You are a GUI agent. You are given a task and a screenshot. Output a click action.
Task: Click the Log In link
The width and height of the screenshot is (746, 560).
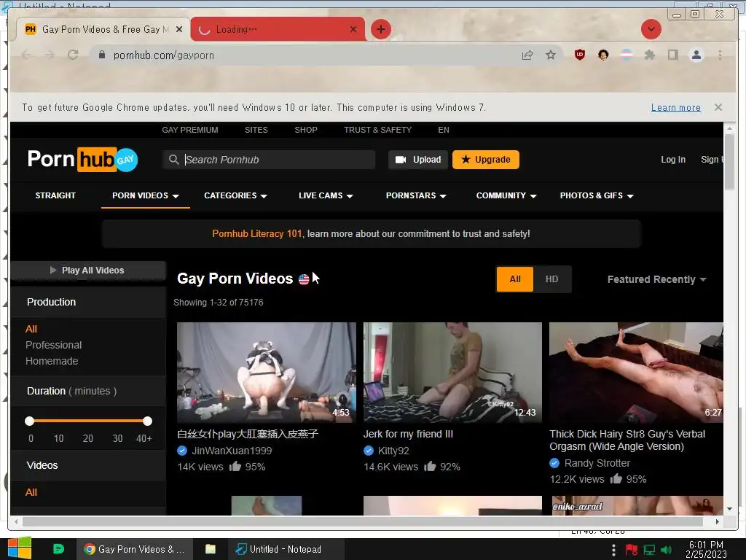tap(672, 160)
